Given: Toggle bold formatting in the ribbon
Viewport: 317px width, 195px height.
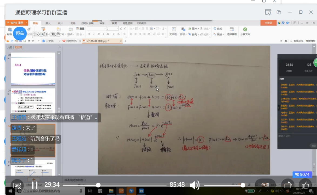Looking at the screenshot, I should tap(89, 34).
